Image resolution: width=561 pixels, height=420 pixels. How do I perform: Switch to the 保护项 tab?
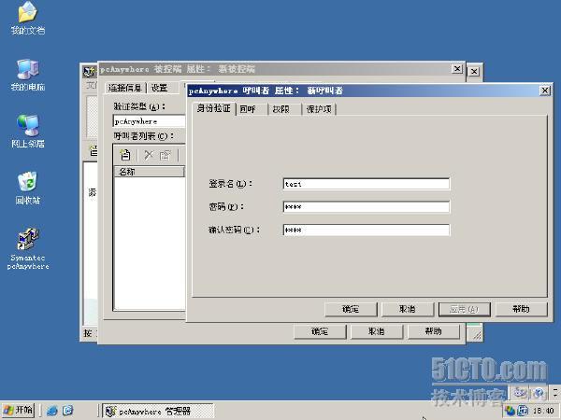coord(319,109)
